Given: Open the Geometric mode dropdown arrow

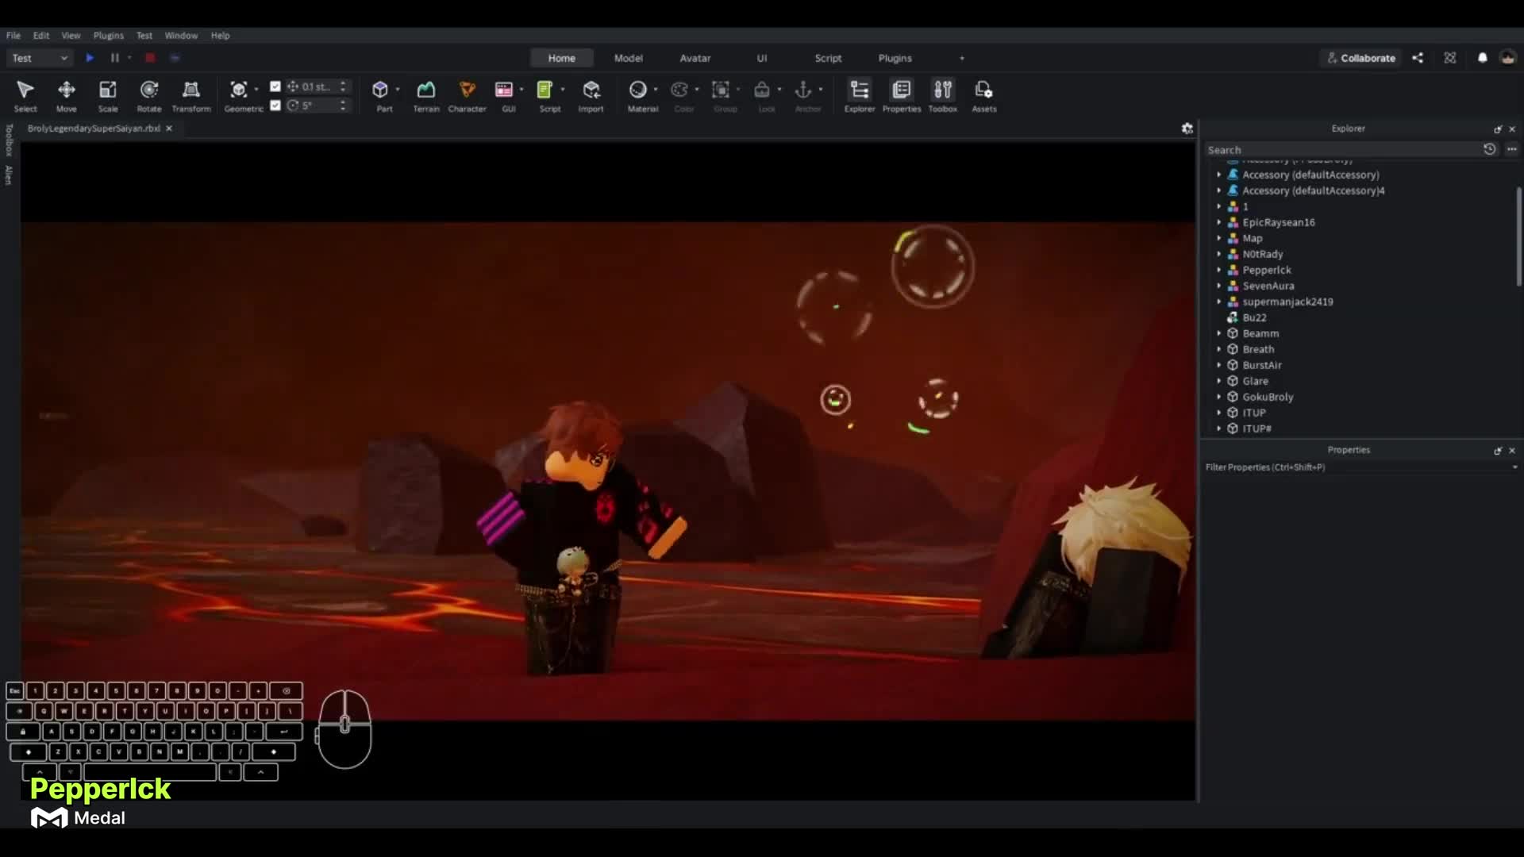Looking at the screenshot, I should tap(256, 90).
